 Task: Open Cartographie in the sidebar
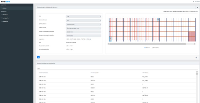click(17, 18)
